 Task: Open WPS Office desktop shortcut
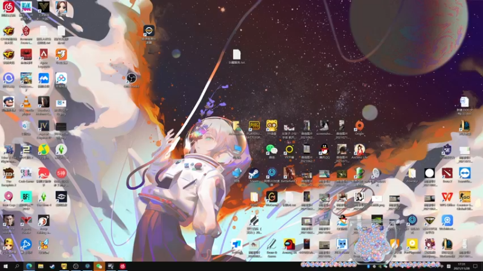[447, 198]
